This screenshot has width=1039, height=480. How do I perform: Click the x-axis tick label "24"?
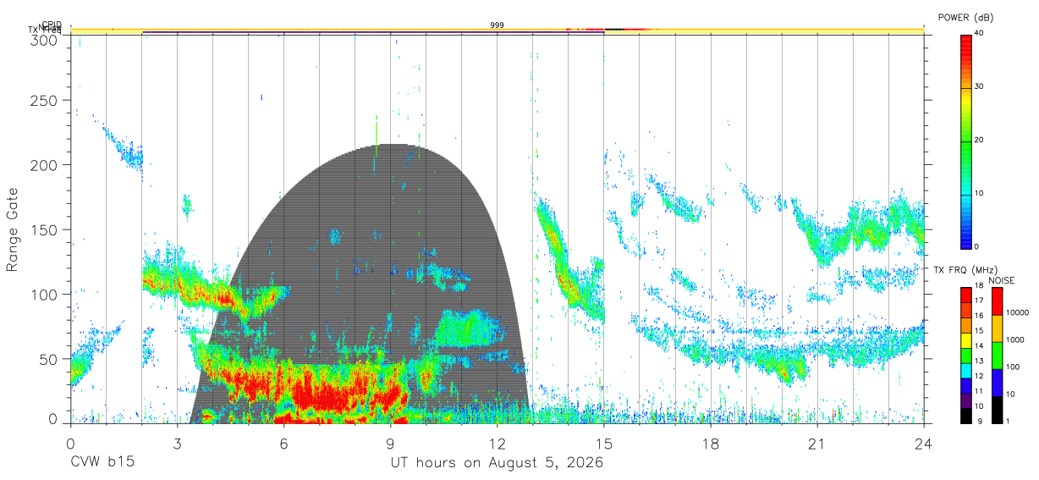click(924, 444)
